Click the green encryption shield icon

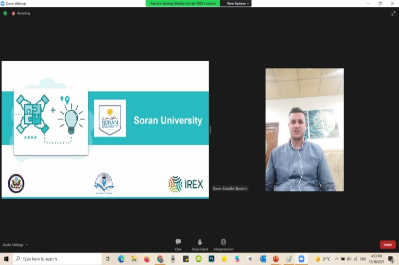coord(5,13)
